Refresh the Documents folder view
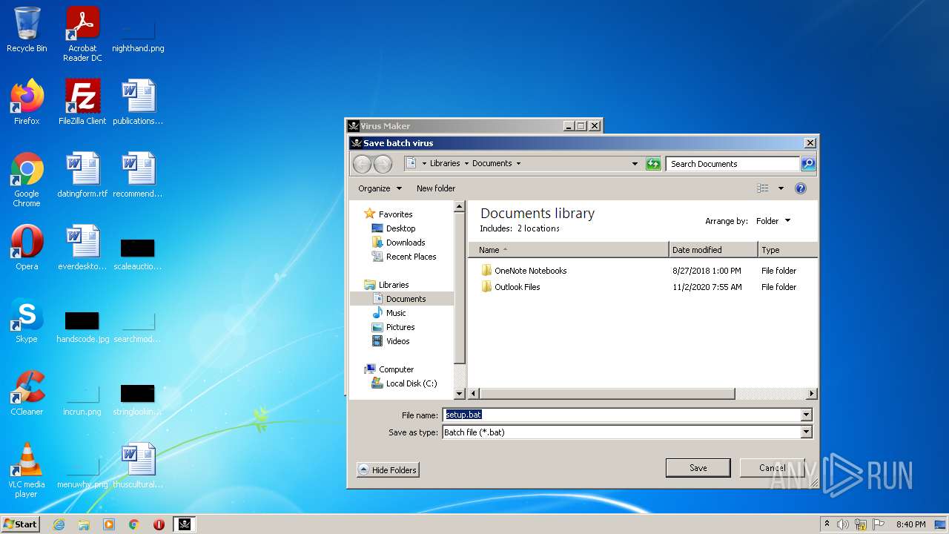 click(x=653, y=164)
